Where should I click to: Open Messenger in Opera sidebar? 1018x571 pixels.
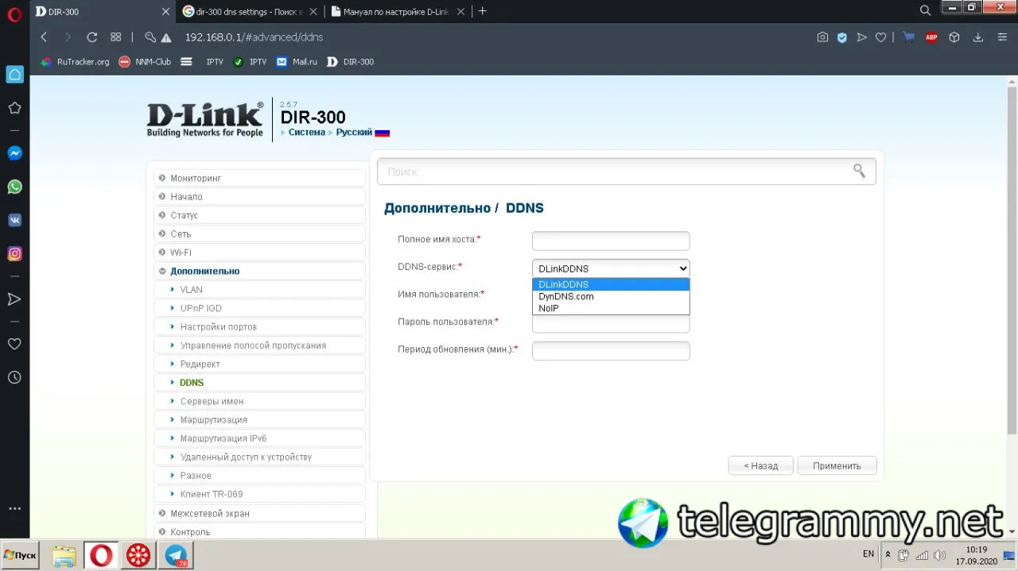tap(14, 153)
